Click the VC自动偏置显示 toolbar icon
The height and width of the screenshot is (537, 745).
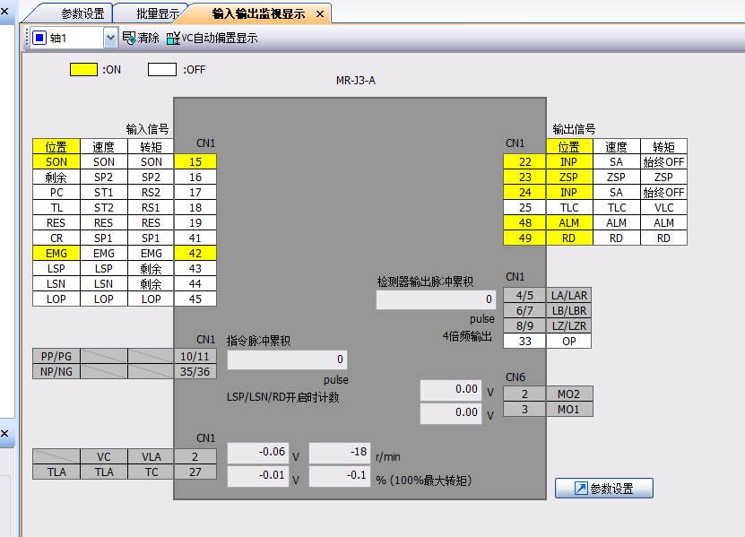coord(173,38)
